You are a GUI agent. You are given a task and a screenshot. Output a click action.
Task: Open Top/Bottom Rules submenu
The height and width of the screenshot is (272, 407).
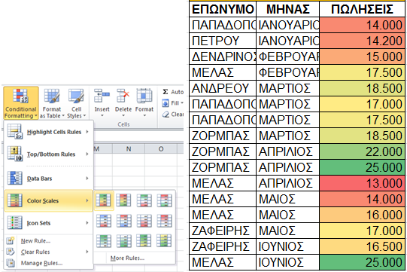coord(49,154)
